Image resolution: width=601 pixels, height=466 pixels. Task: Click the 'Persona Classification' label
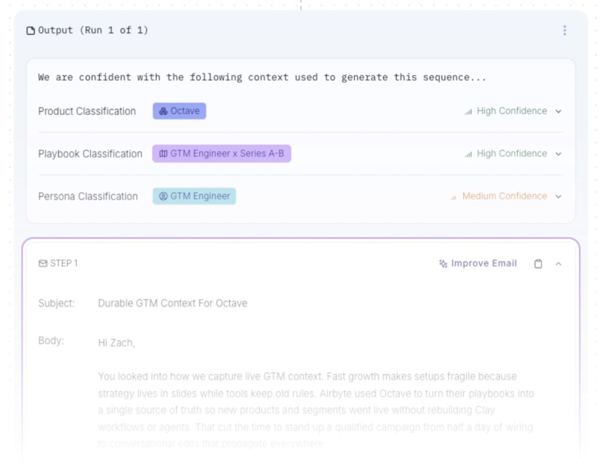click(x=88, y=196)
